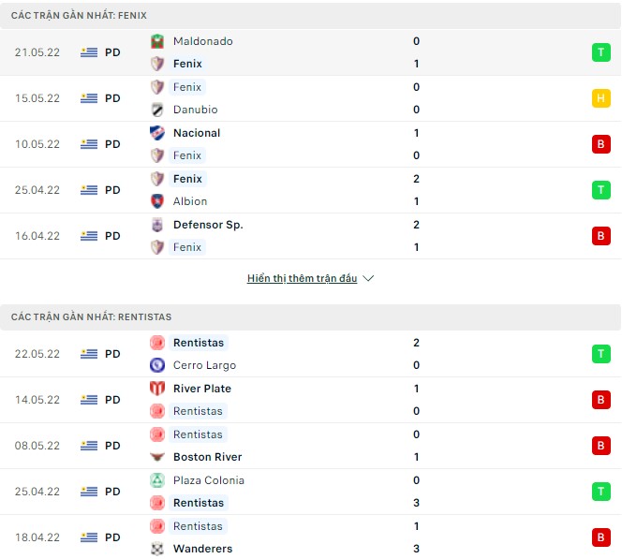Click the Wanderers club crest
This screenshot has height=559, width=622.
click(x=157, y=549)
